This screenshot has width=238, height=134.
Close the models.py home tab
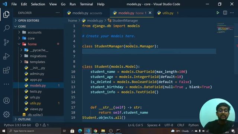pos(150,13)
